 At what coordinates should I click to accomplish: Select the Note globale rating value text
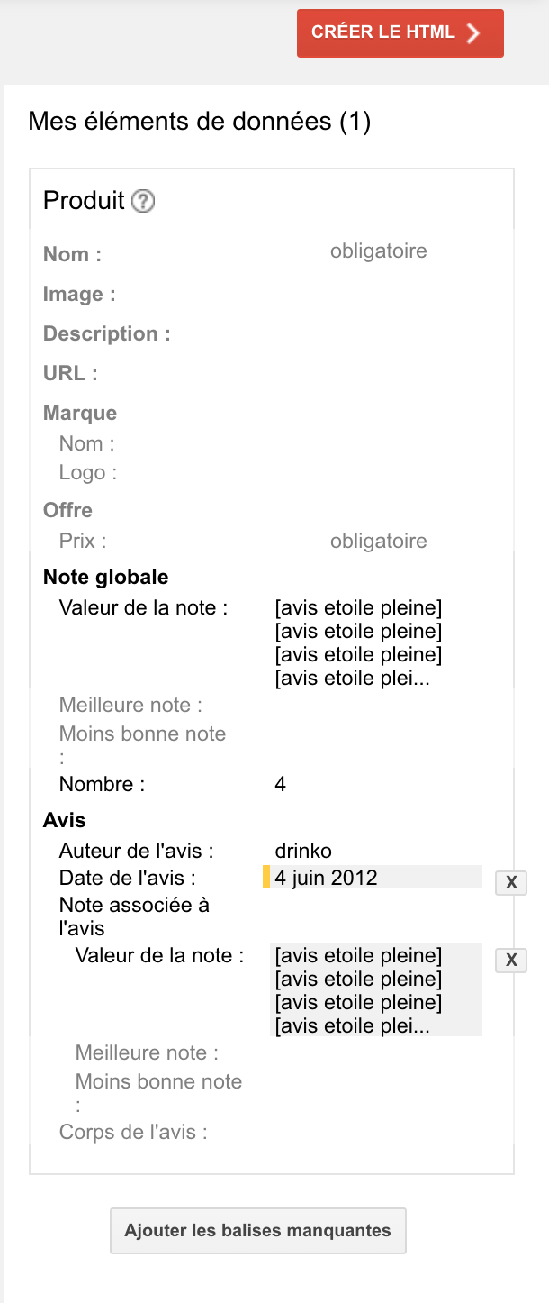(358, 642)
